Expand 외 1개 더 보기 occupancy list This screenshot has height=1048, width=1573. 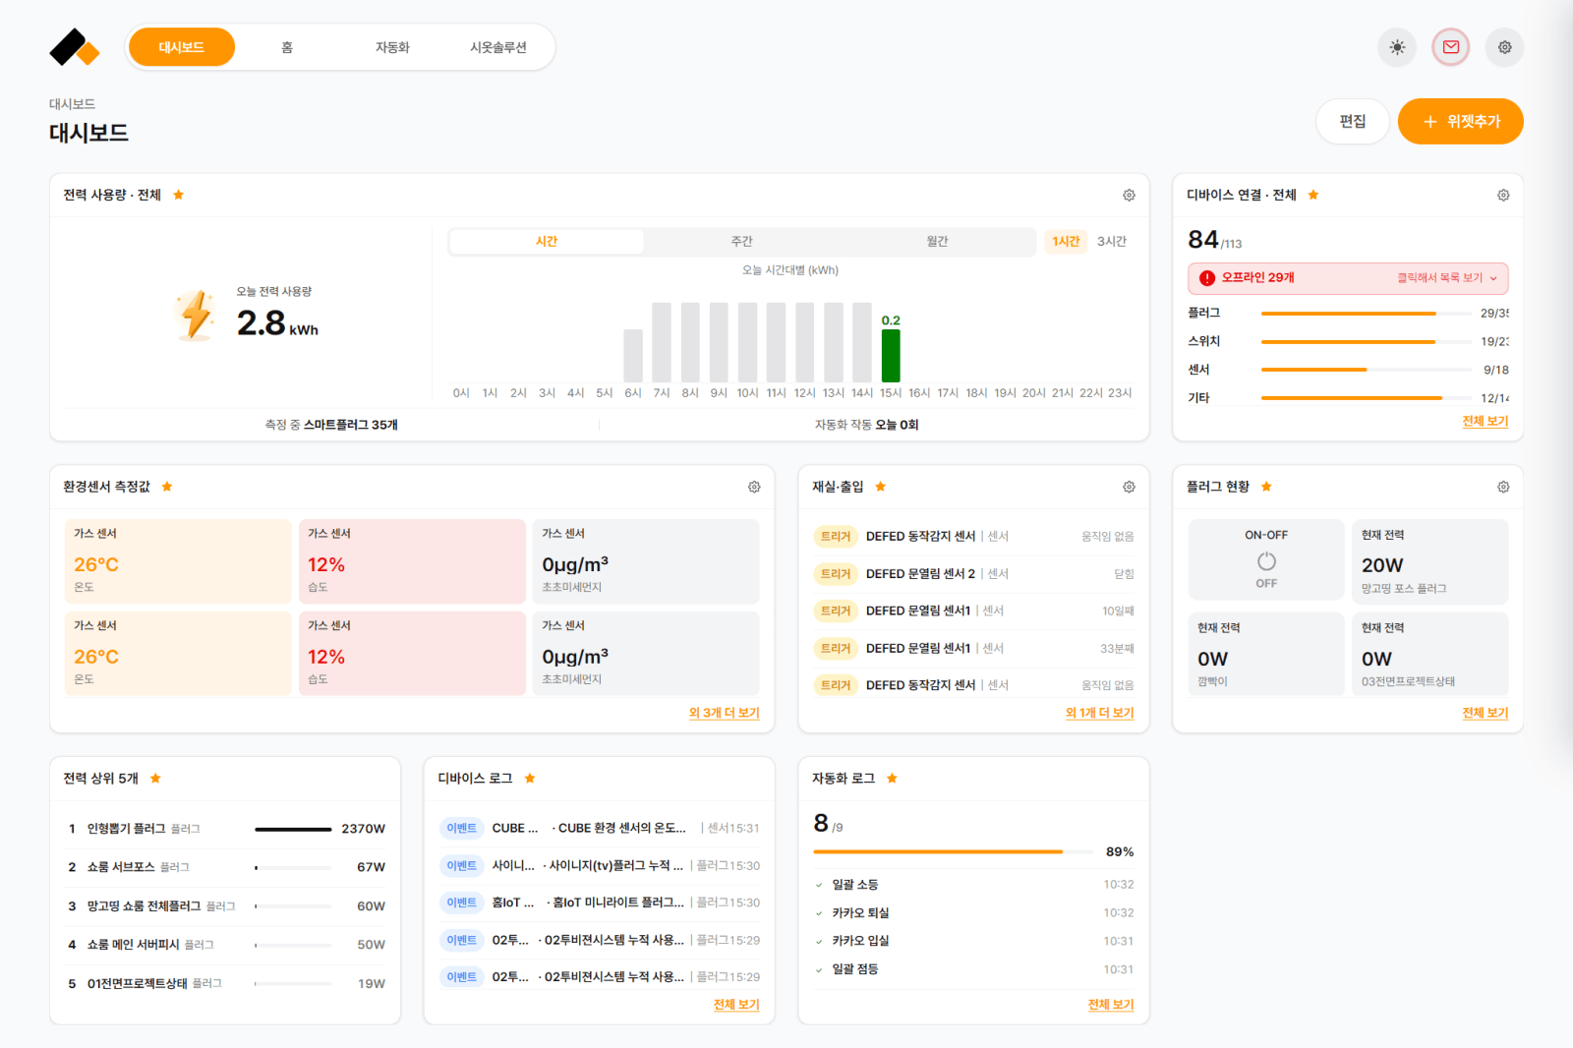point(1099,713)
